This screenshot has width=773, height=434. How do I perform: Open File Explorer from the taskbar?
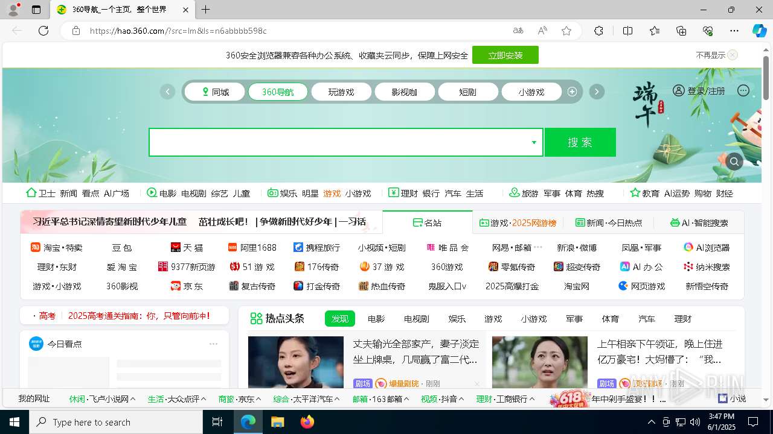pos(277,422)
